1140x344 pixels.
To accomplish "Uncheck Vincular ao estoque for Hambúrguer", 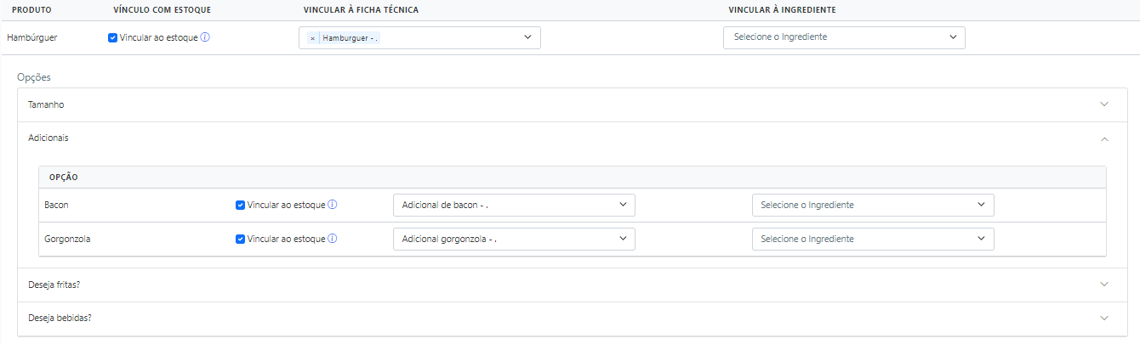I will click(113, 37).
